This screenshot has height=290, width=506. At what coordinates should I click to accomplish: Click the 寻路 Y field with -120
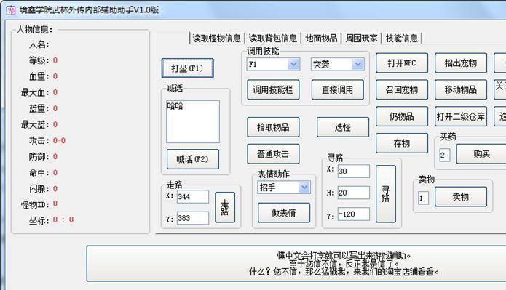point(354,214)
